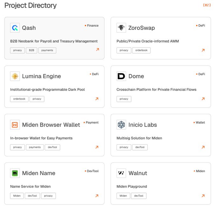Image resolution: width=216 pixels, height=209 pixels.
Task: Click the Miden Browser Wallet logo
Action: tap(15, 125)
